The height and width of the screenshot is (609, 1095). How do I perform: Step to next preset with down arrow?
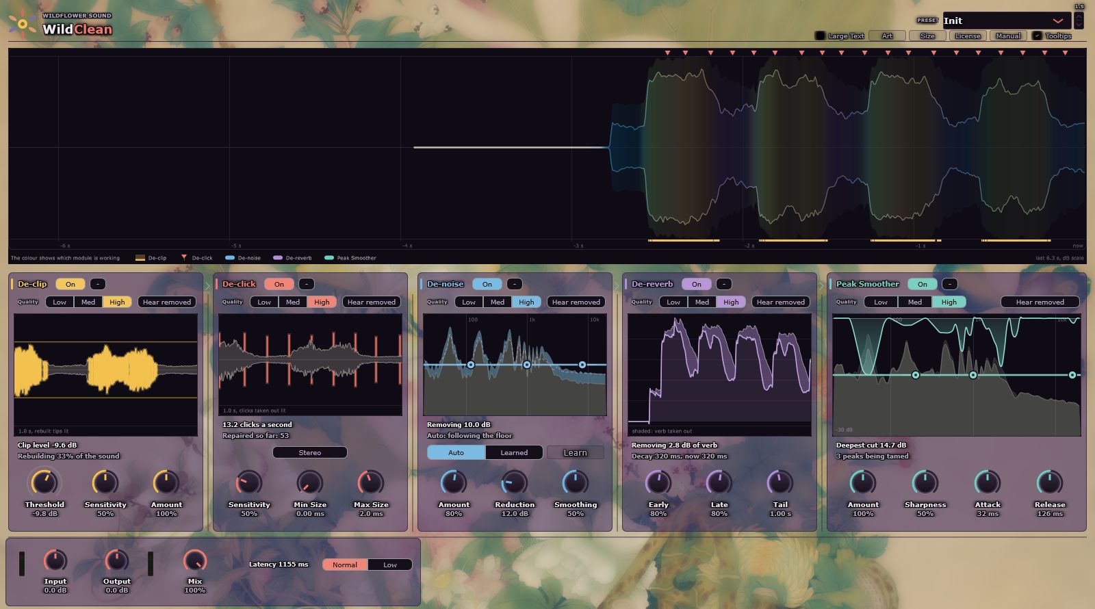[x=1079, y=25]
